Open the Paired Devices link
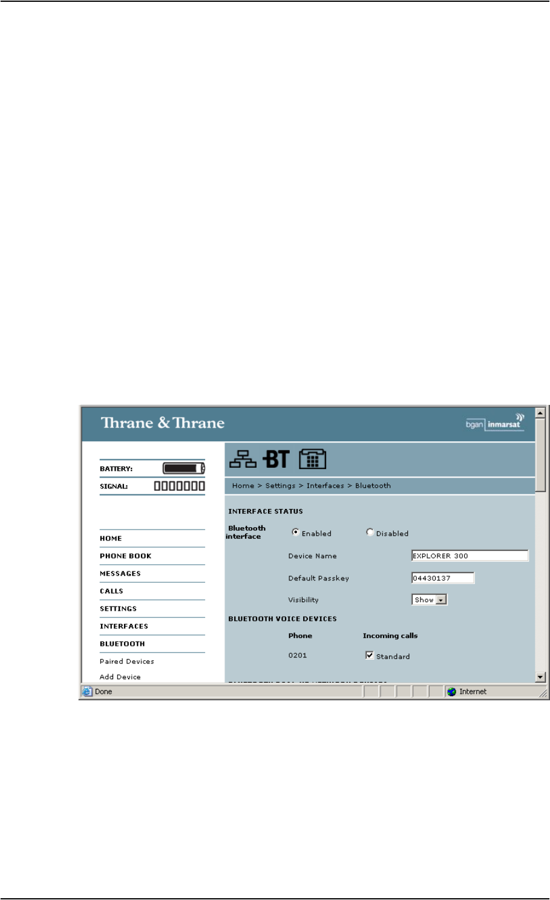Screen dimensions: 550x900 [x=127, y=662]
